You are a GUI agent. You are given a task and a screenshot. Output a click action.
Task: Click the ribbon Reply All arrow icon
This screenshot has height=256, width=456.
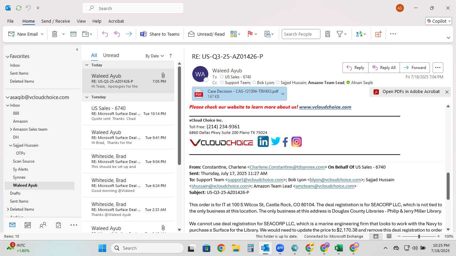[117, 34]
